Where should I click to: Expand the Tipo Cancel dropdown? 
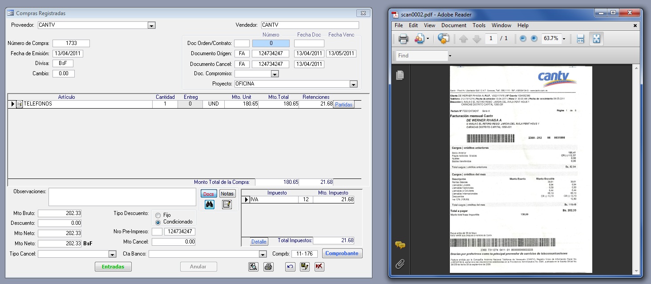(112, 254)
